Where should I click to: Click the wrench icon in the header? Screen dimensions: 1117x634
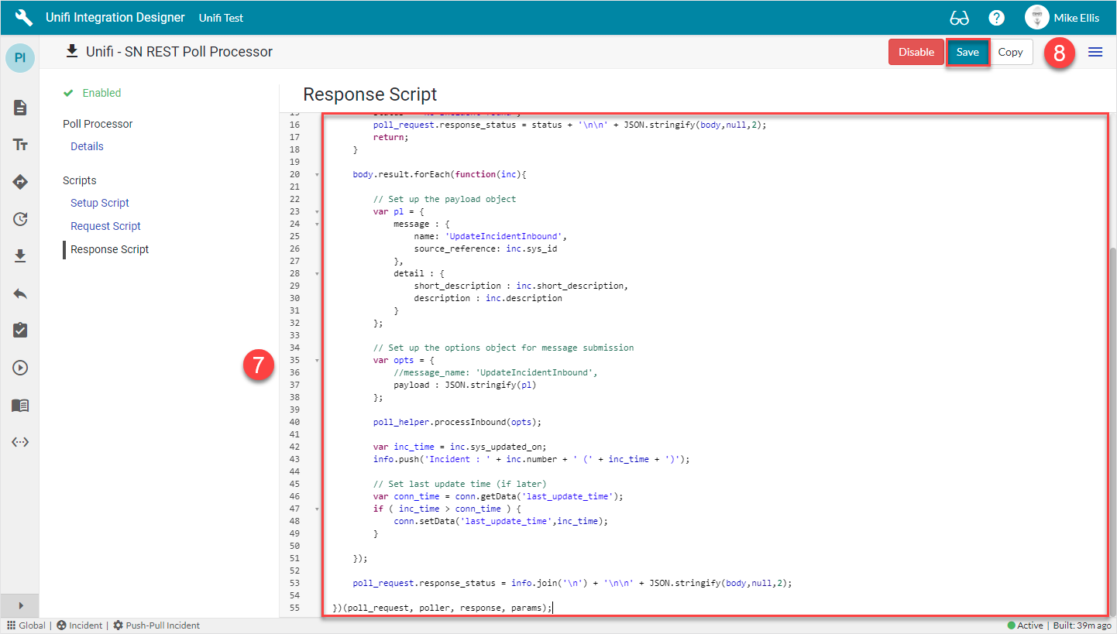(24, 17)
